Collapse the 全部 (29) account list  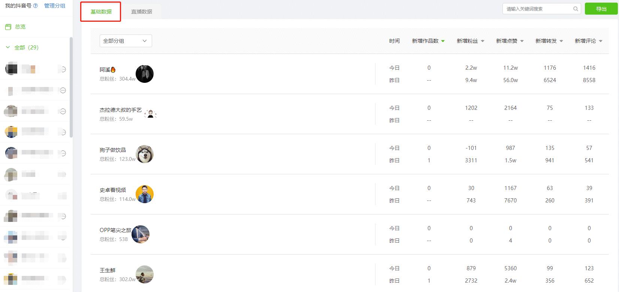[8, 48]
